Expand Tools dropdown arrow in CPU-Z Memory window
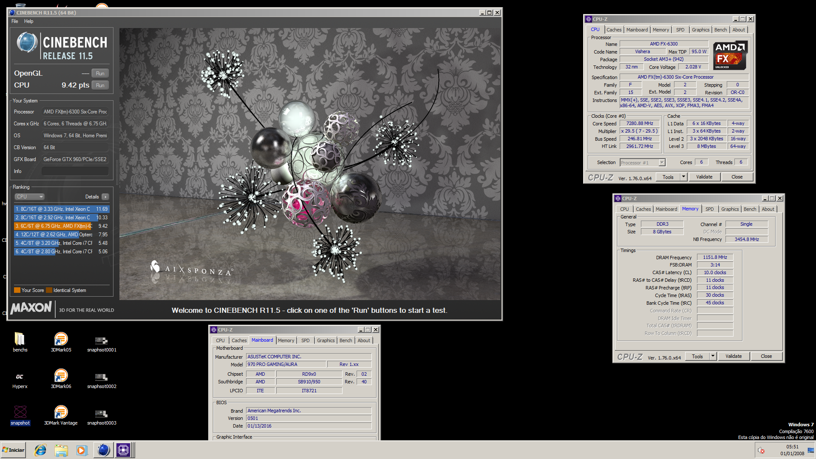Viewport: 816px width, 459px height. coord(713,356)
